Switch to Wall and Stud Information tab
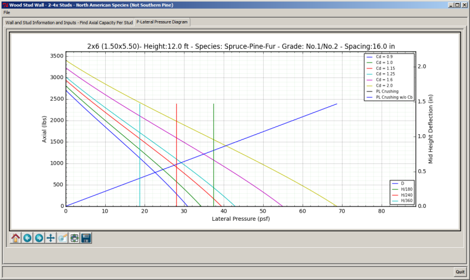This screenshot has height=280, width=470. [x=69, y=22]
